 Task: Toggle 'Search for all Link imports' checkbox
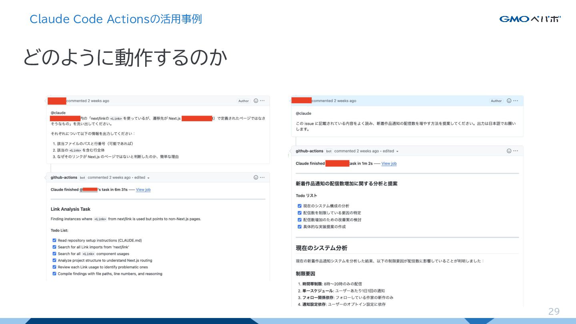[54, 247]
